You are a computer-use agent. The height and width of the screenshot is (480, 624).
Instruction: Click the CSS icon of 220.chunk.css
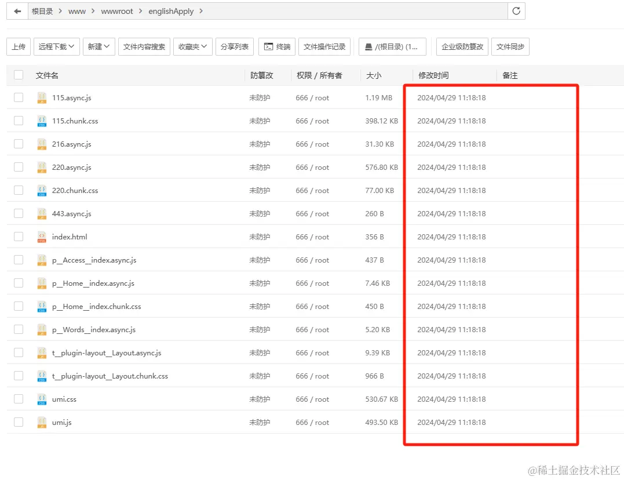42,190
